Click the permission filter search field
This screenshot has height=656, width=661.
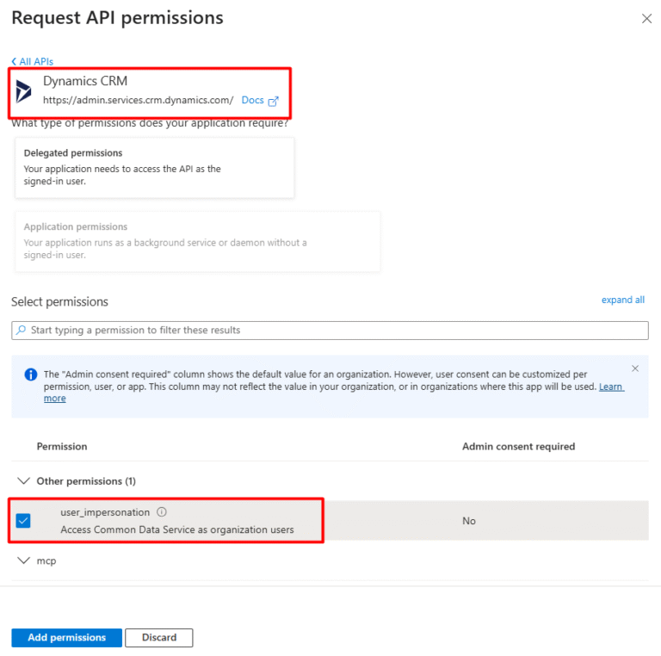click(336, 331)
